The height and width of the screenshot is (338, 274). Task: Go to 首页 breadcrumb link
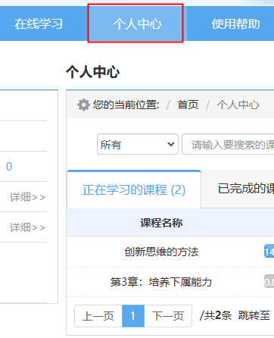click(x=188, y=105)
